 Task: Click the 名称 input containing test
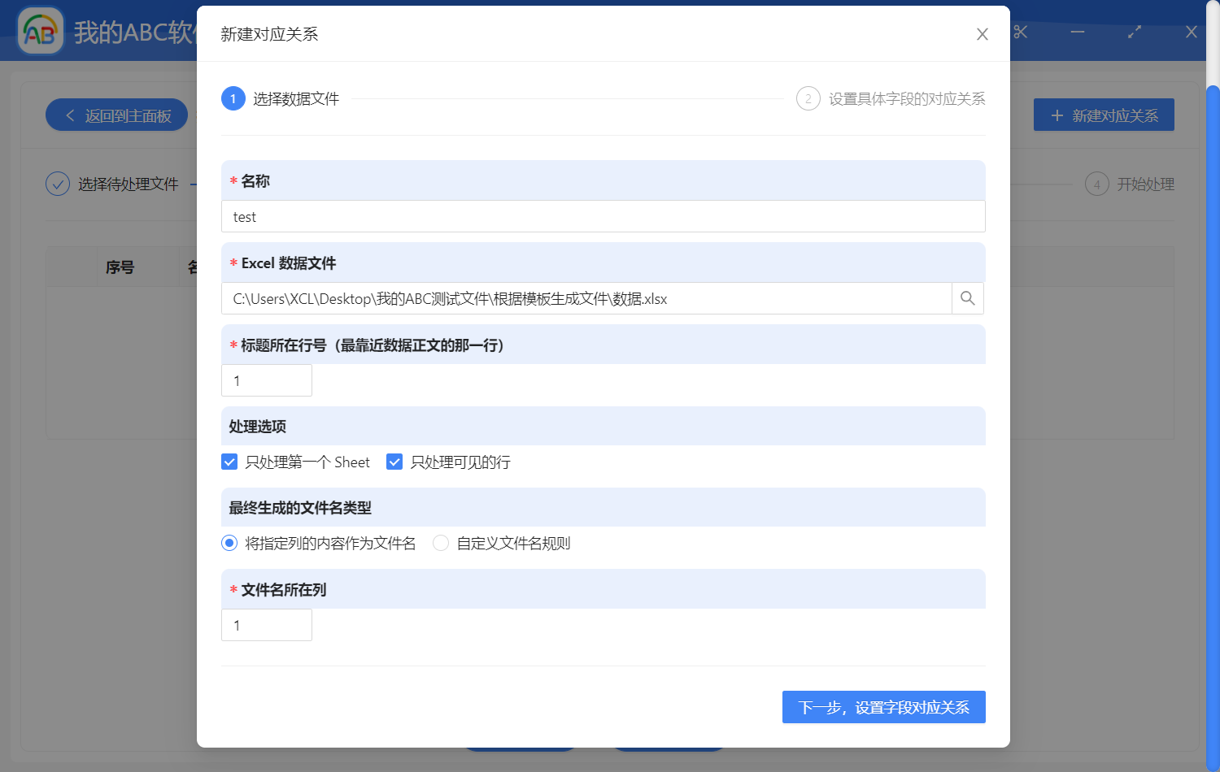click(603, 216)
